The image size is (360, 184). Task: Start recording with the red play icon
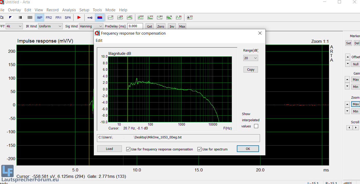point(79,17)
